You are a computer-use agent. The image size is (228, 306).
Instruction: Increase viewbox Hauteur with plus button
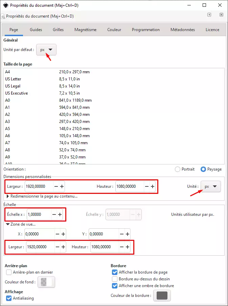127,247
